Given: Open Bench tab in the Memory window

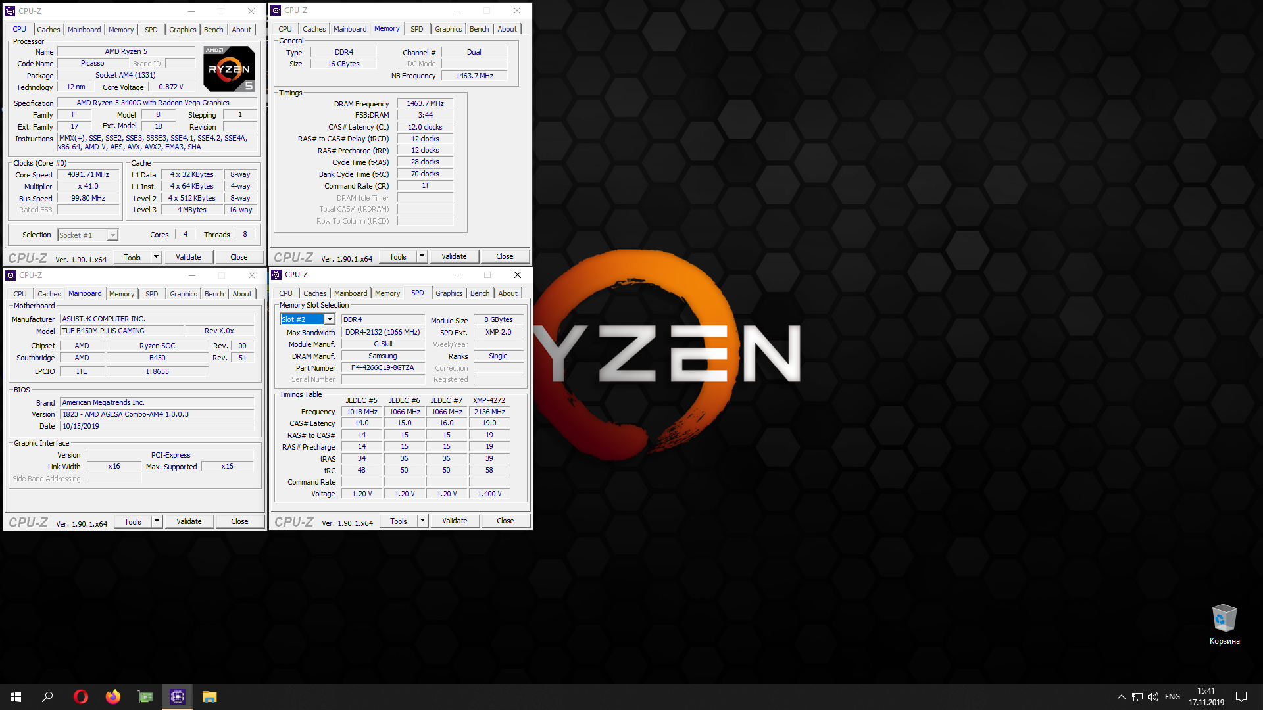Looking at the screenshot, I should click(x=479, y=29).
